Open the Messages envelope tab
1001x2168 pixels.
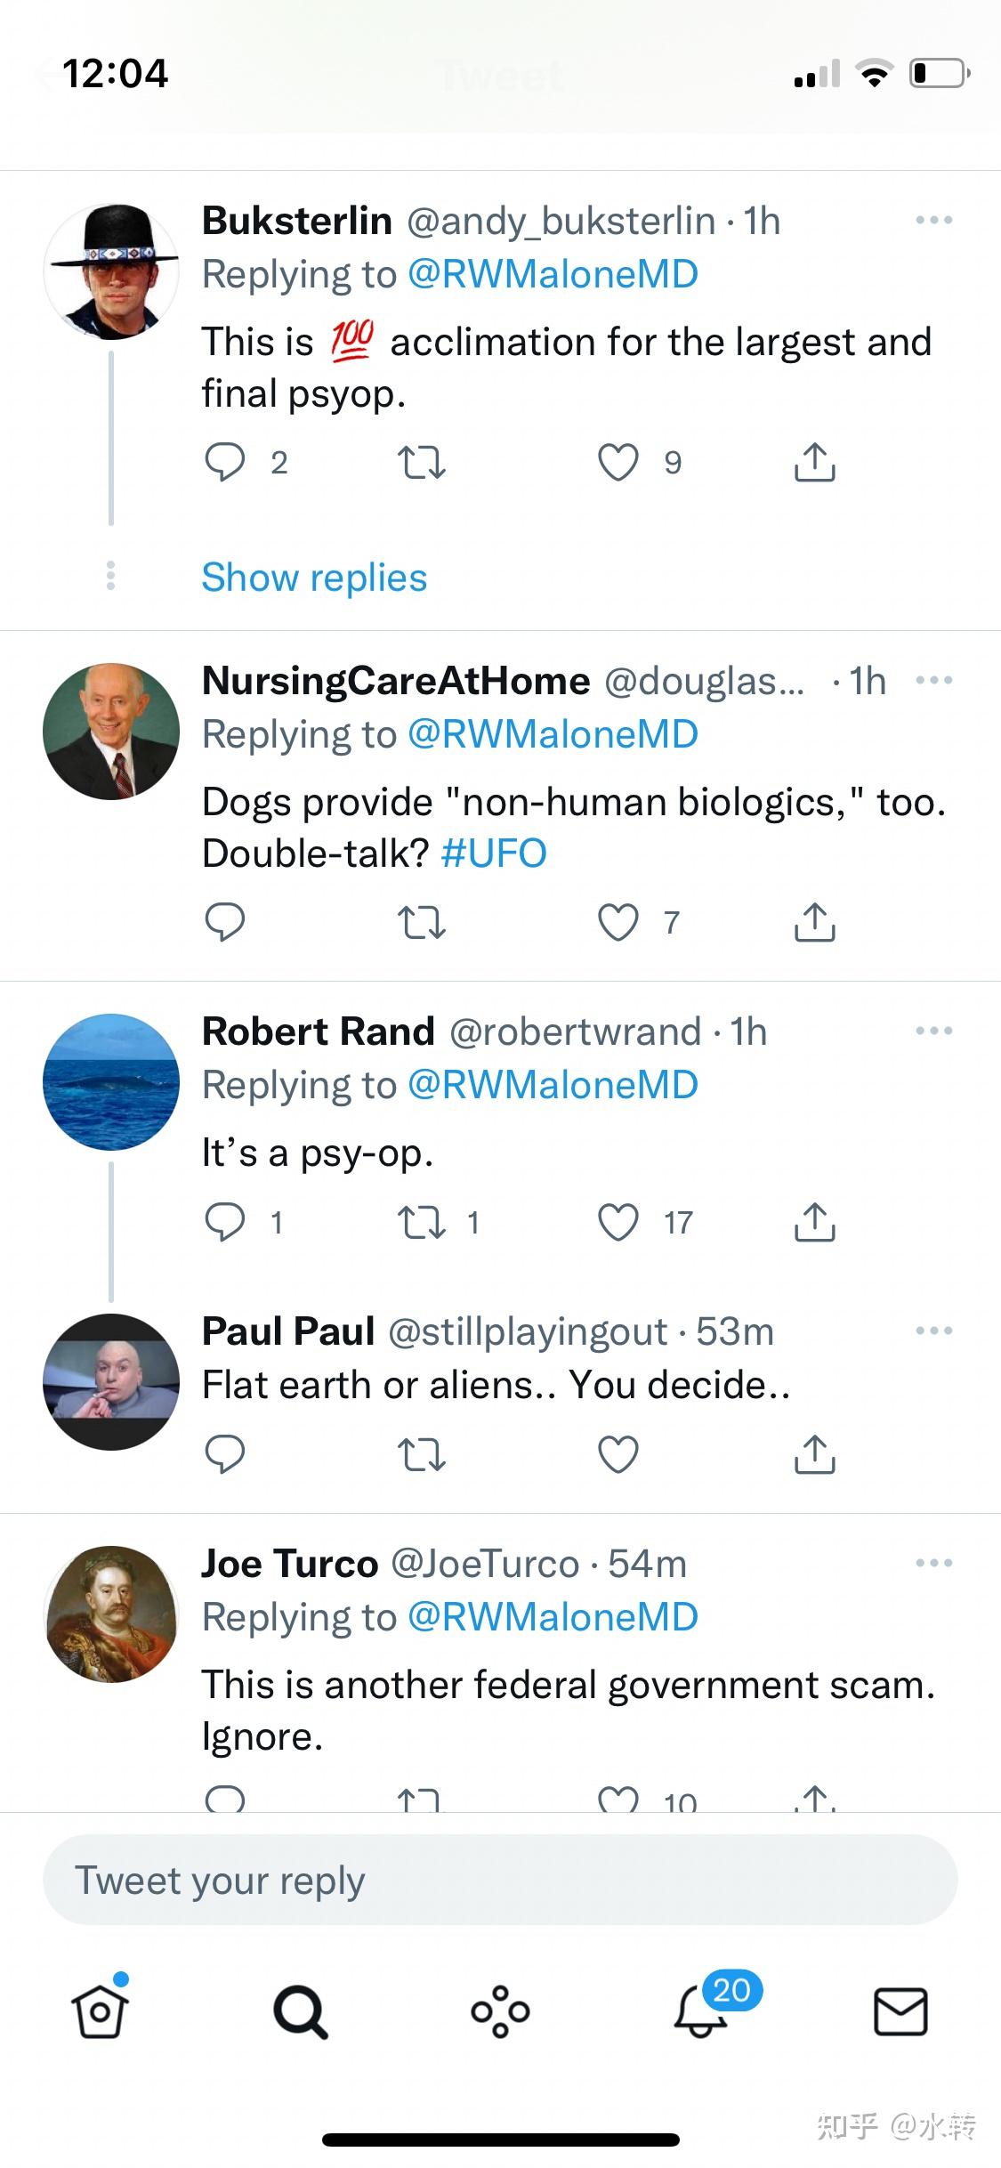coord(900,2011)
